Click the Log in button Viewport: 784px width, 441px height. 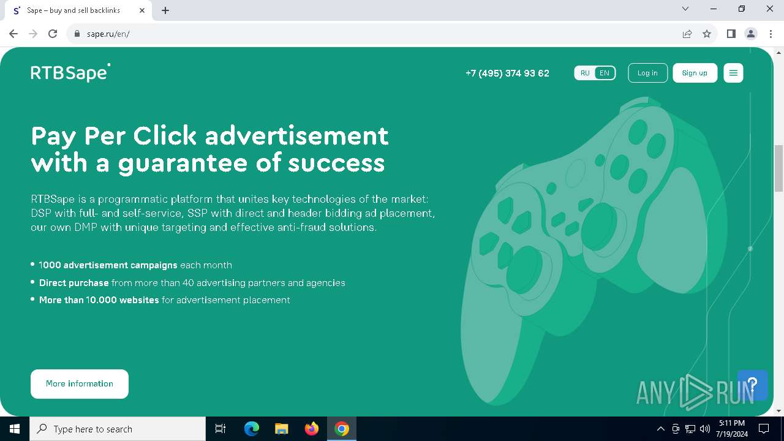click(x=647, y=73)
